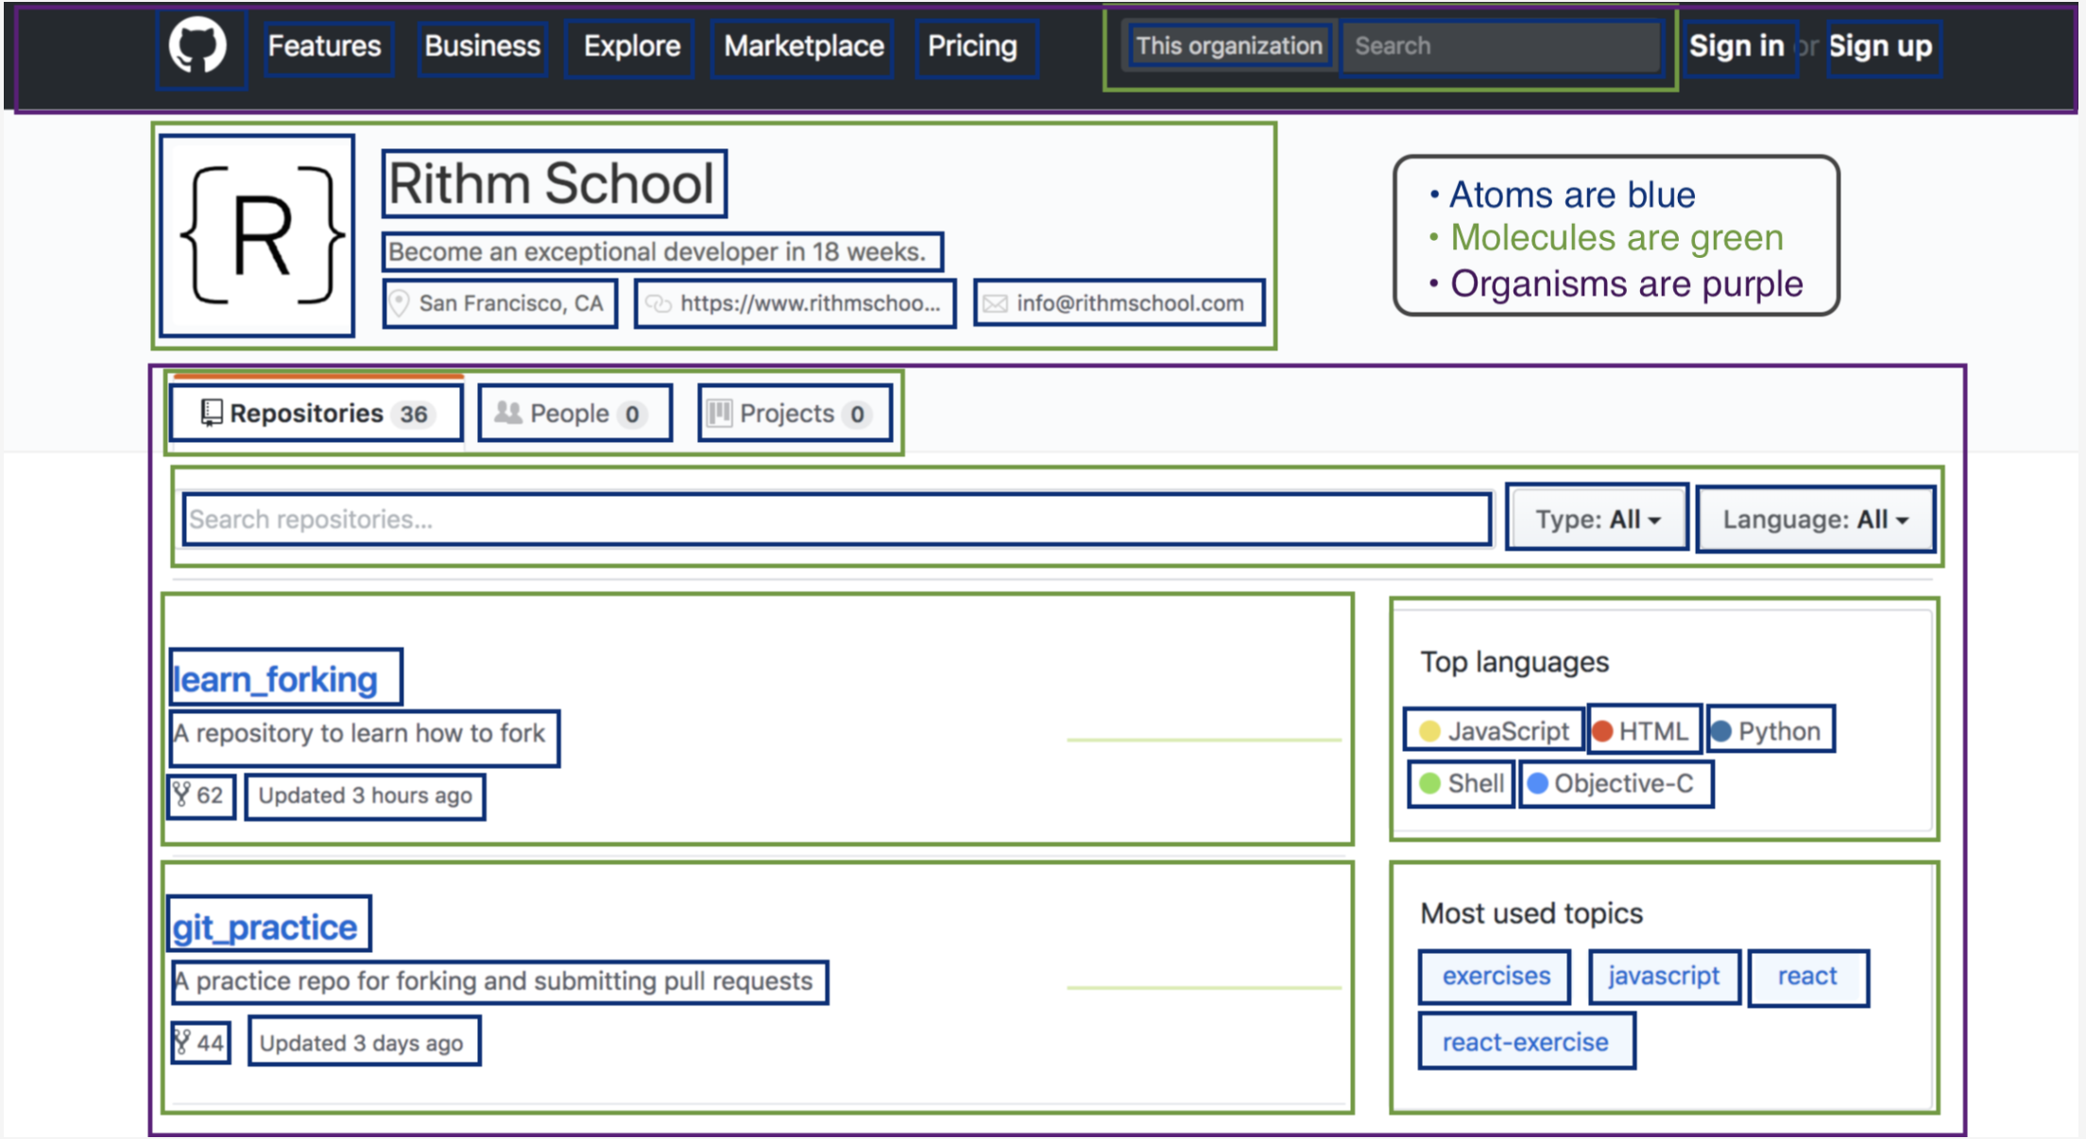Filter by JavaScript language
Screen dimensions: 2086x1139
click(1494, 731)
